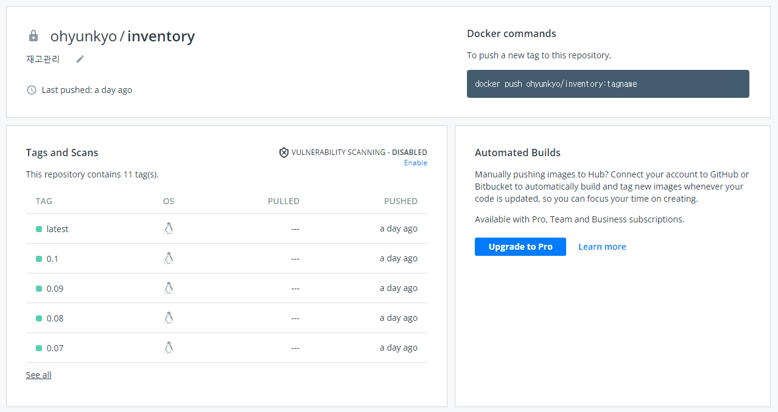The height and width of the screenshot is (412, 778).
Task: Open the 0.08 tag entry
Action: click(55, 318)
